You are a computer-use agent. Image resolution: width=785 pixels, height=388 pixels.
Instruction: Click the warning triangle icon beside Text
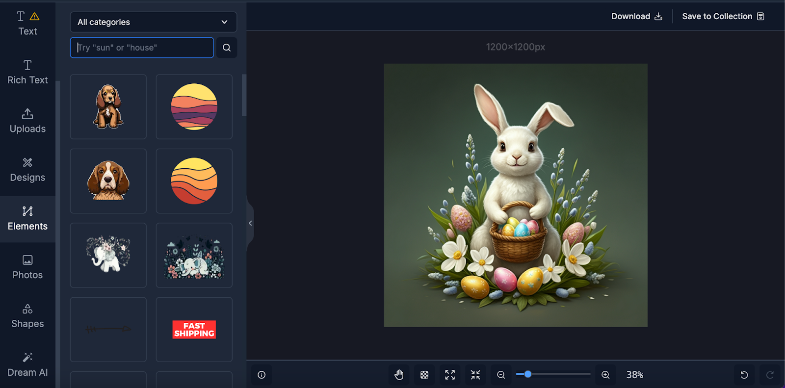(34, 17)
